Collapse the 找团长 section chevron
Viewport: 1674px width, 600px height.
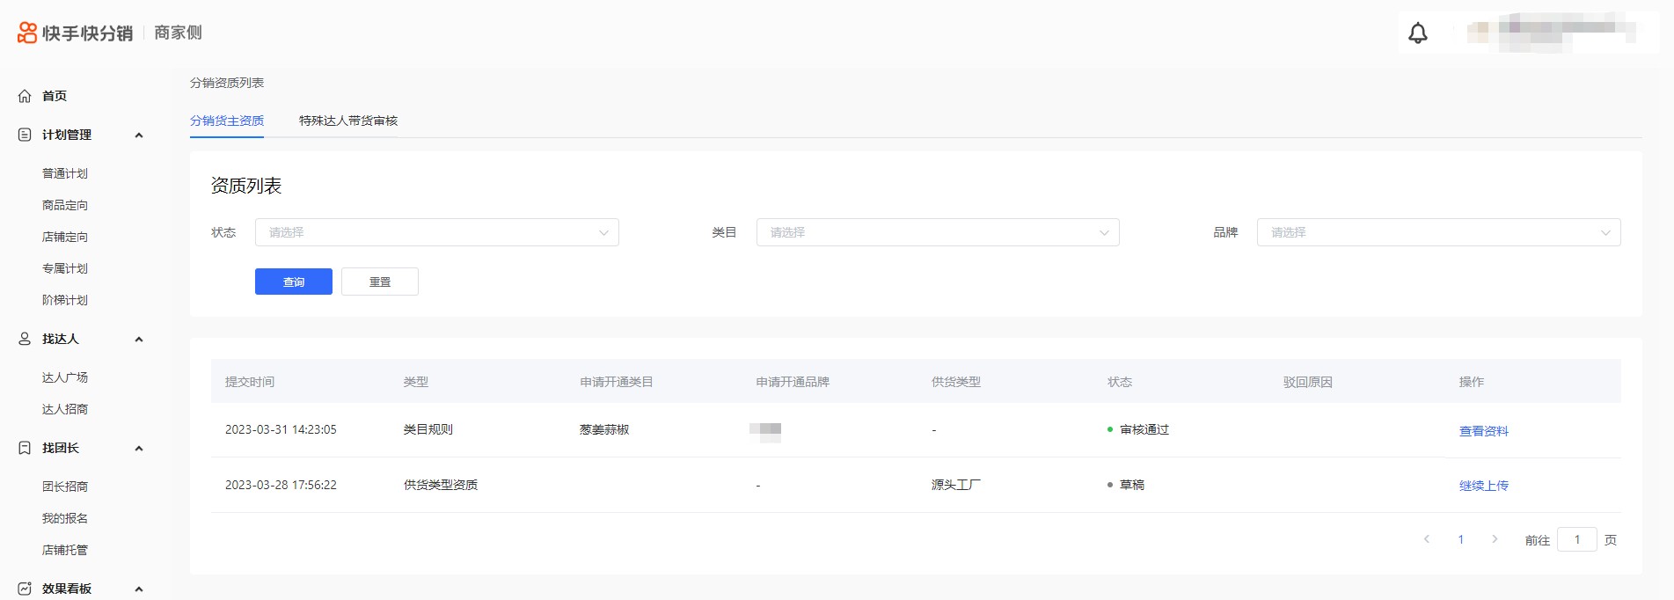pos(139,449)
